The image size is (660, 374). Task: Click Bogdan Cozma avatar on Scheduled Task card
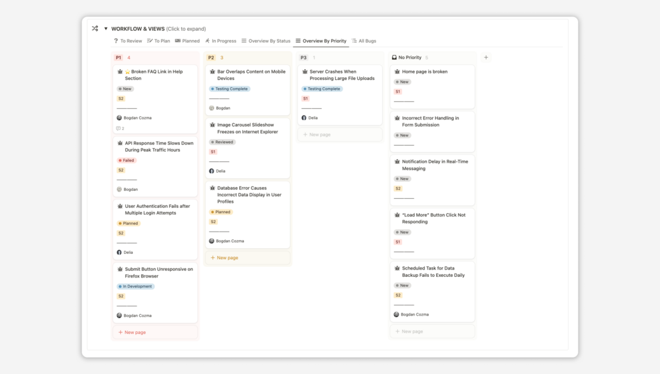point(397,315)
